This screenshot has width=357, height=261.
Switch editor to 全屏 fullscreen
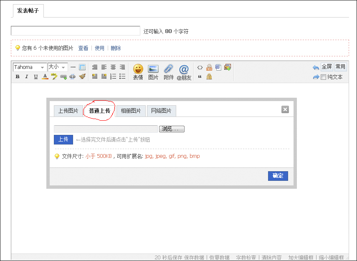(327, 67)
